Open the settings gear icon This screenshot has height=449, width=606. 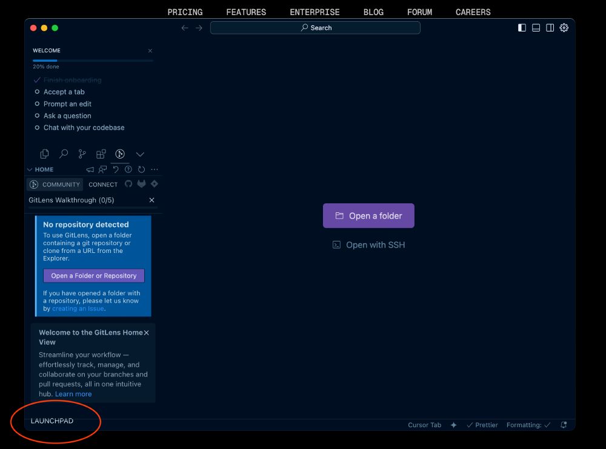(564, 28)
